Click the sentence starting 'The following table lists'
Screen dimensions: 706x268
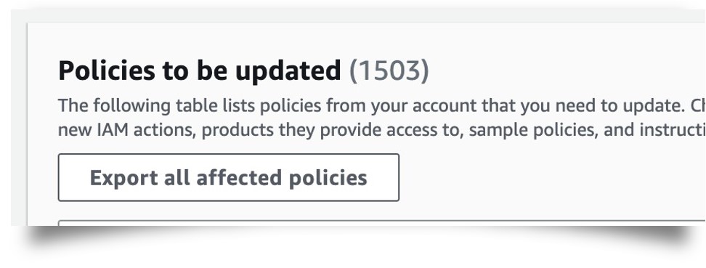pyautogui.click(x=382, y=106)
